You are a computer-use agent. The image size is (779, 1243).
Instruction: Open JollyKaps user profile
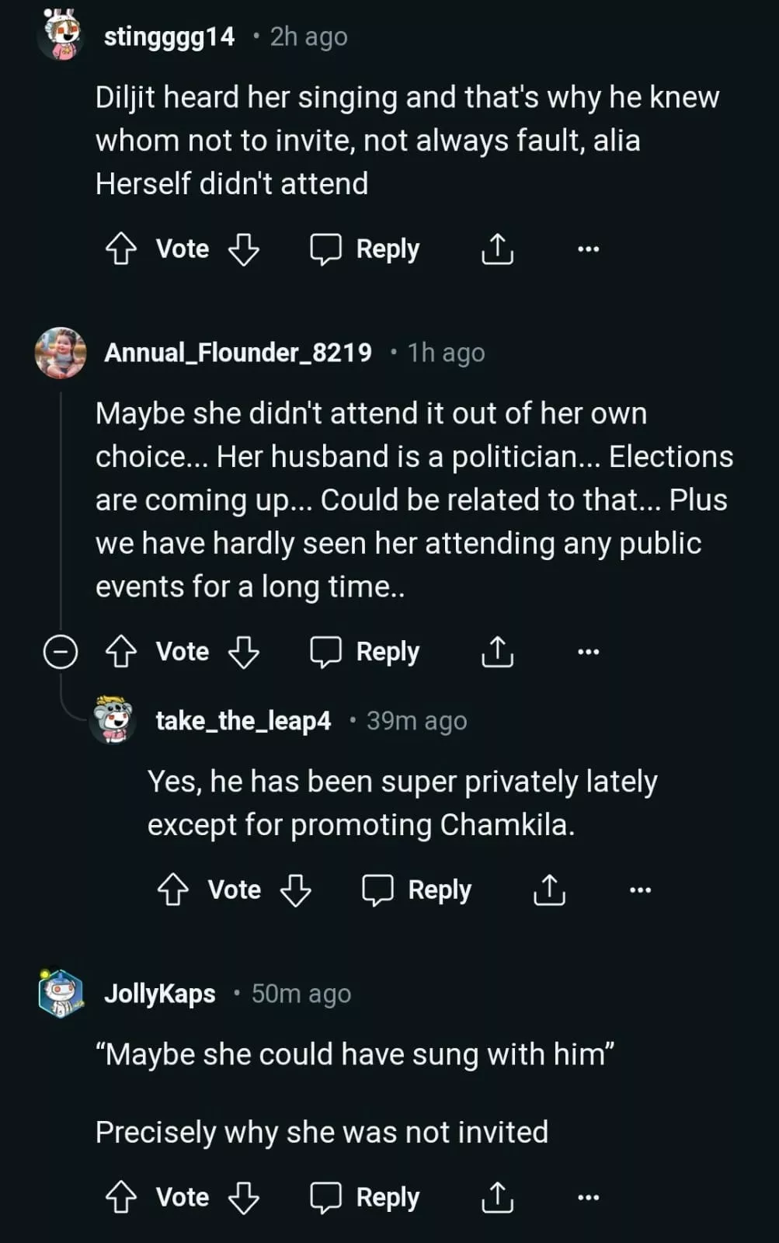(160, 994)
